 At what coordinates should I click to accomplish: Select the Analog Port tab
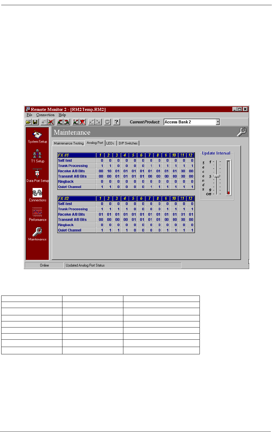95,143
